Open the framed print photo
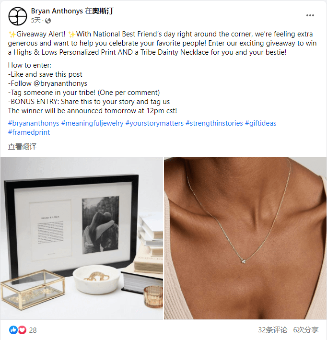The width and height of the screenshot is (327, 340). pyautogui.click(x=82, y=238)
